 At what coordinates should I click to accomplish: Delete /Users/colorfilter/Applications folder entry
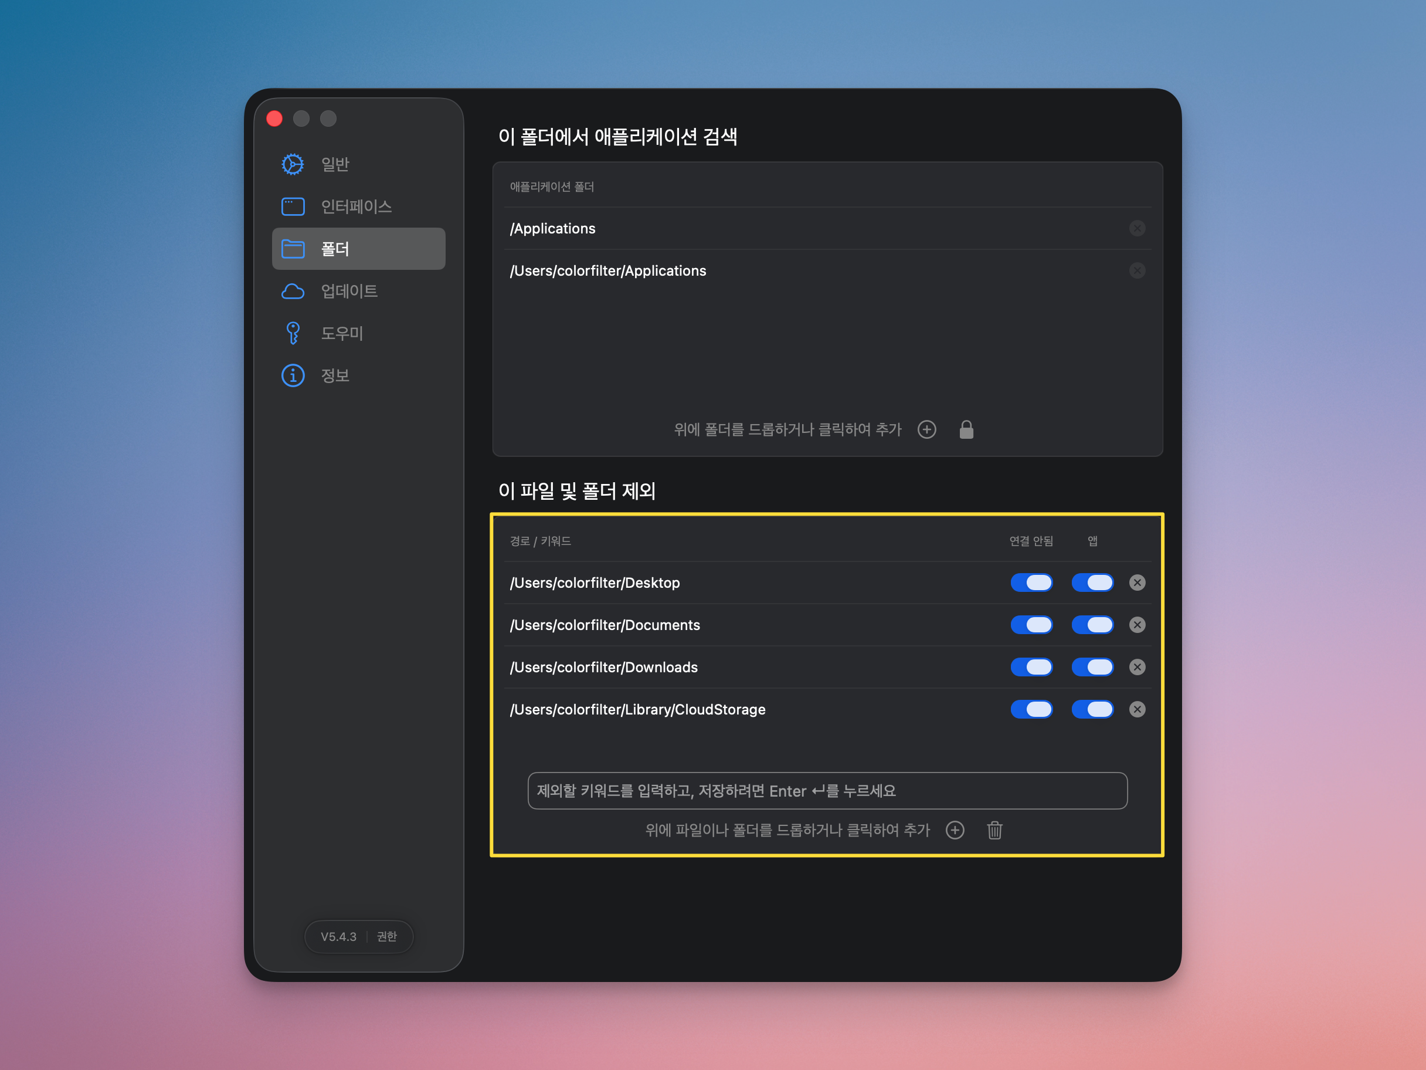click(x=1137, y=271)
